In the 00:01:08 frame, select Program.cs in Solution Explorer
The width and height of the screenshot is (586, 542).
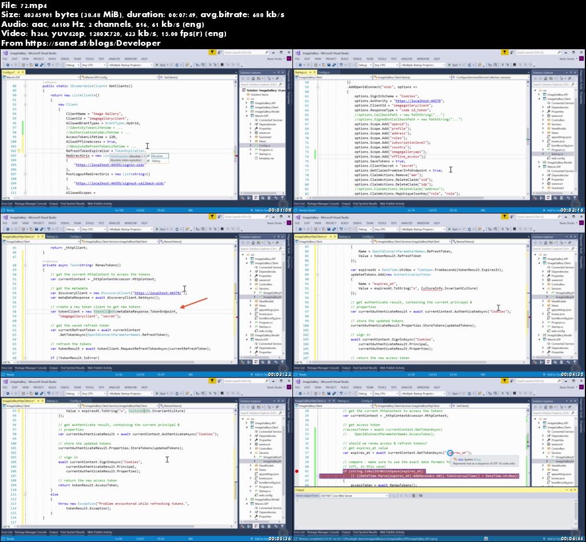coord(266,150)
